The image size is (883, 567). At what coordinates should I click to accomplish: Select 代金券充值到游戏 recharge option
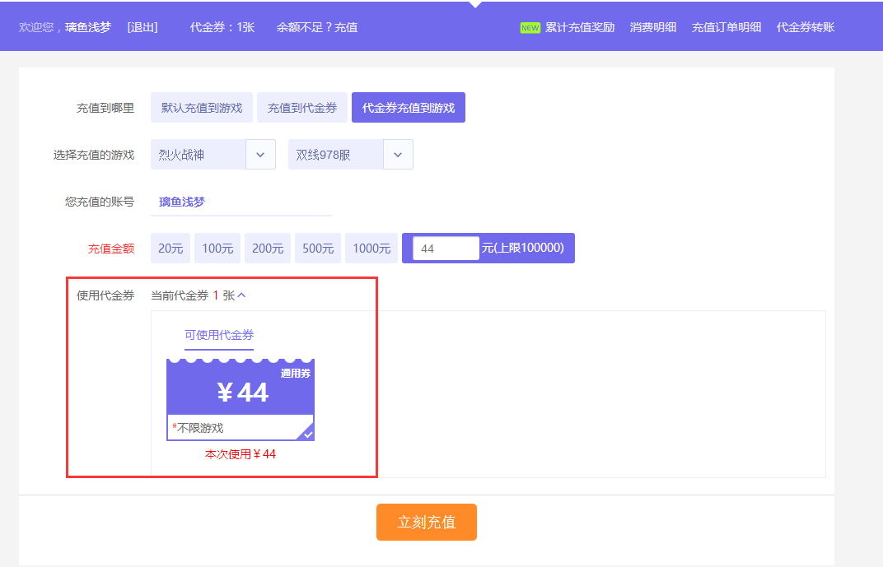click(408, 108)
